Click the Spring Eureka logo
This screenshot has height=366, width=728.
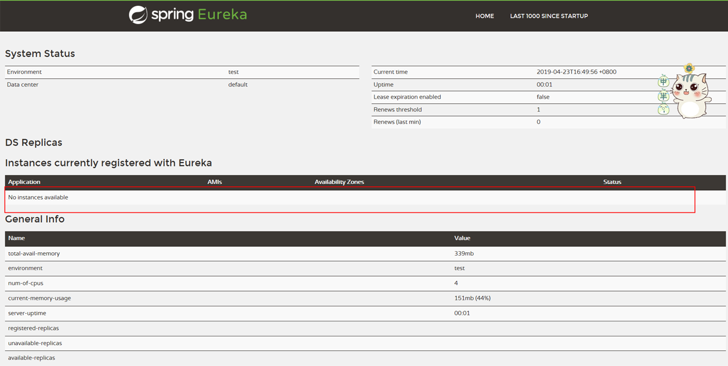188,15
